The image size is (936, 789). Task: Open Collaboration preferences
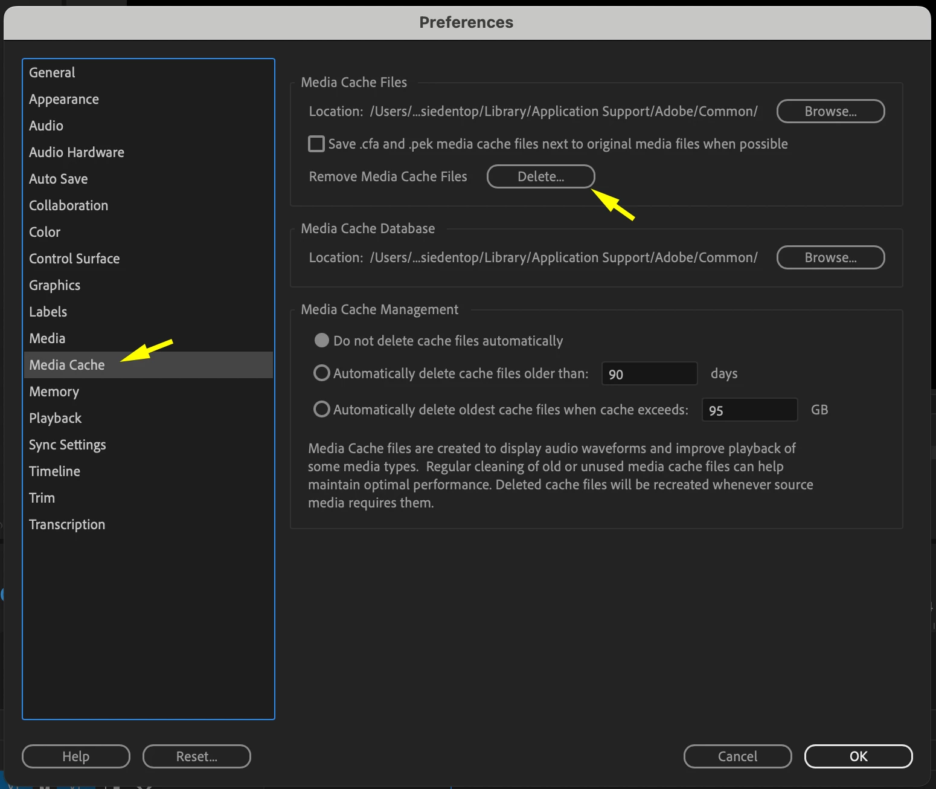(148, 205)
